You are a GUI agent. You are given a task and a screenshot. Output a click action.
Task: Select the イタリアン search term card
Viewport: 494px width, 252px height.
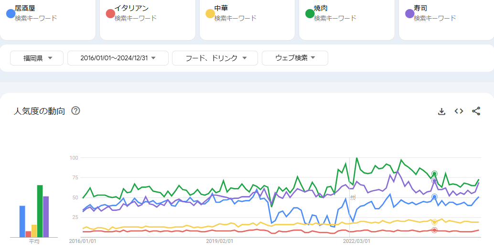148,19
